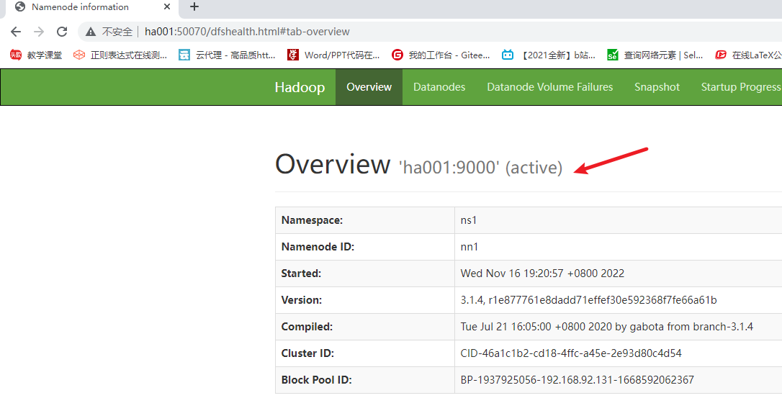Viewport: 782px width, 416px height.
Task: Open the Word/PPT代码在 bookmark
Action: (x=333, y=55)
